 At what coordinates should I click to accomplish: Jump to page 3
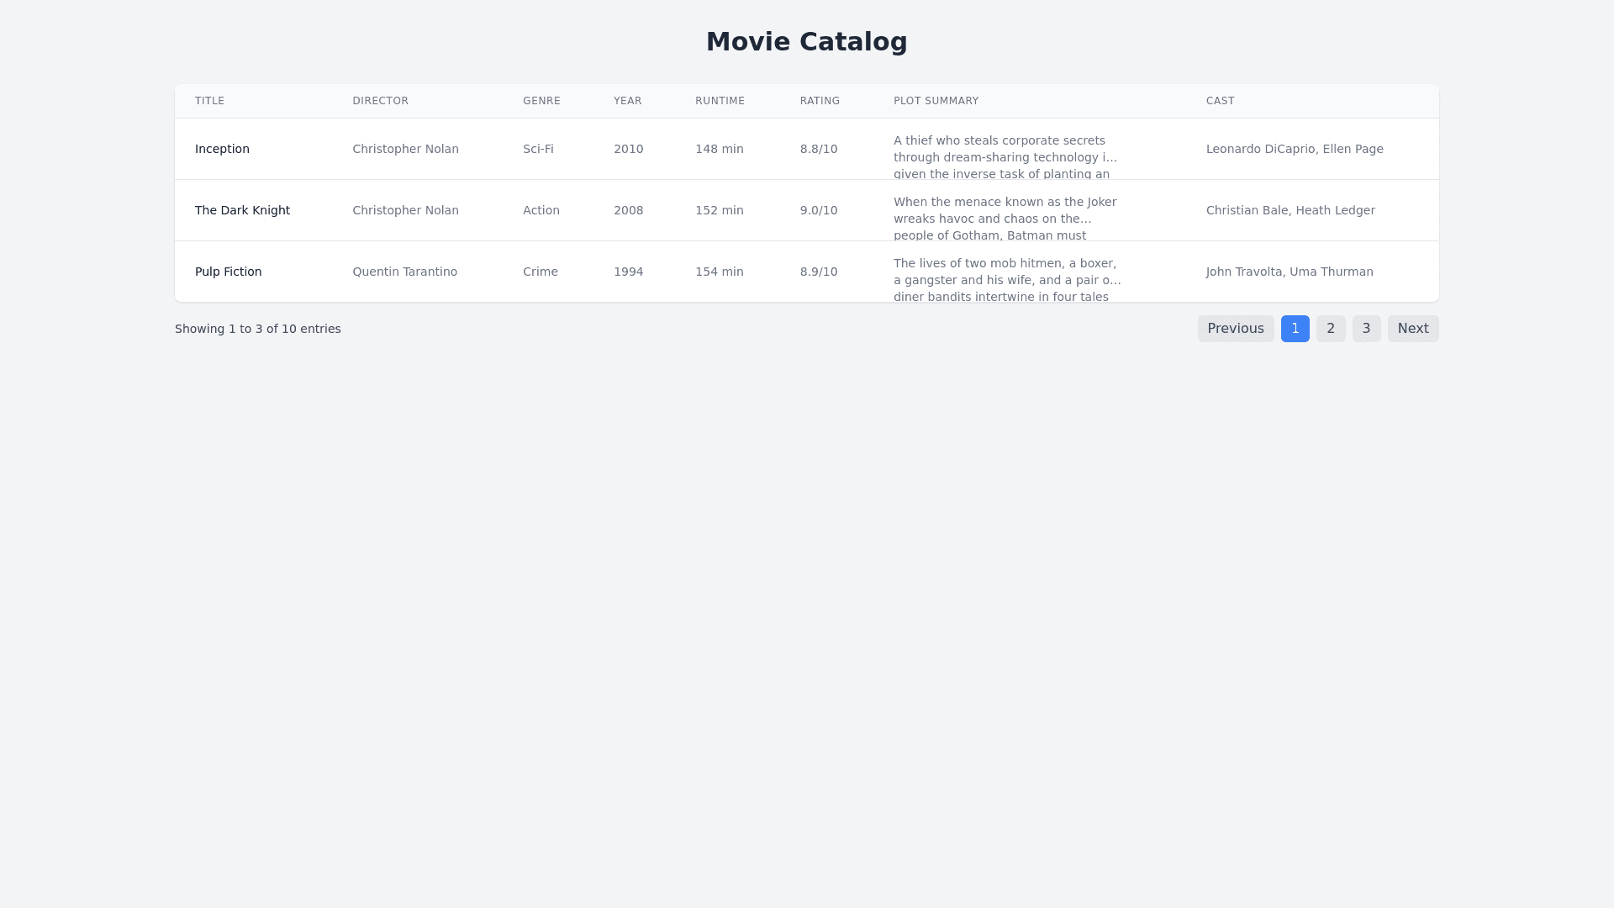point(1366,329)
